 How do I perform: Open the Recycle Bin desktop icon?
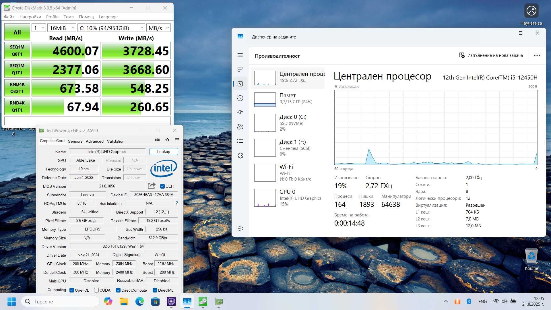click(x=531, y=259)
